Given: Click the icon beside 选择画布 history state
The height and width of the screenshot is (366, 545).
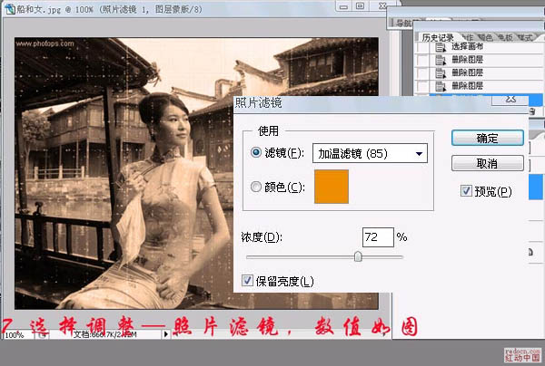Looking at the screenshot, I should [x=441, y=47].
